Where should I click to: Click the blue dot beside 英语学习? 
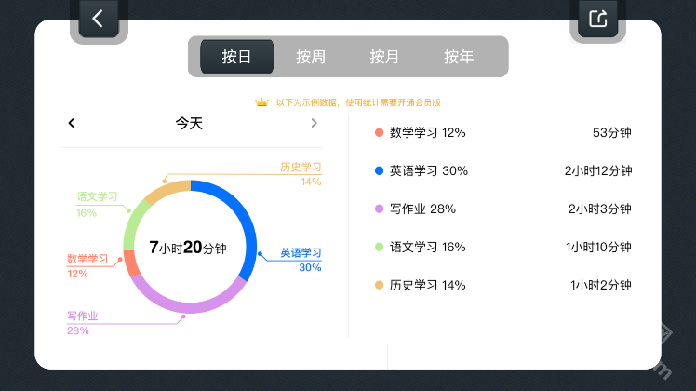click(379, 170)
